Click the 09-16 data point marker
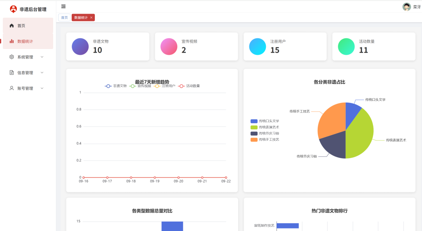 (x=83, y=177)
